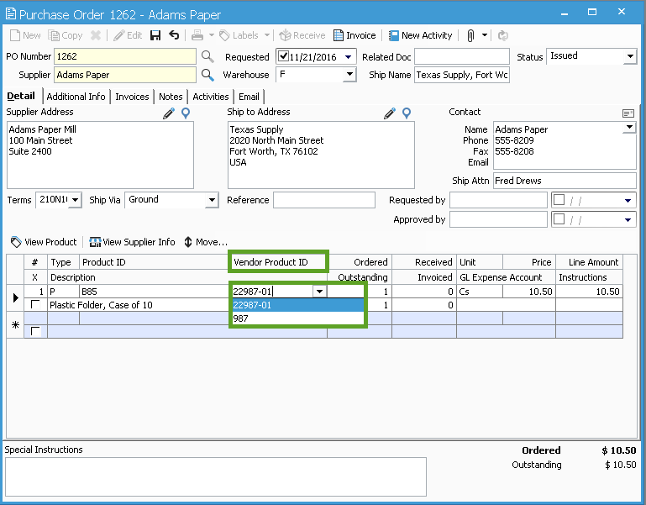The width and height of the screenshot is (646, 505).
Task: Click the Copy toolbar icon
Action: [x=54, y=35]
